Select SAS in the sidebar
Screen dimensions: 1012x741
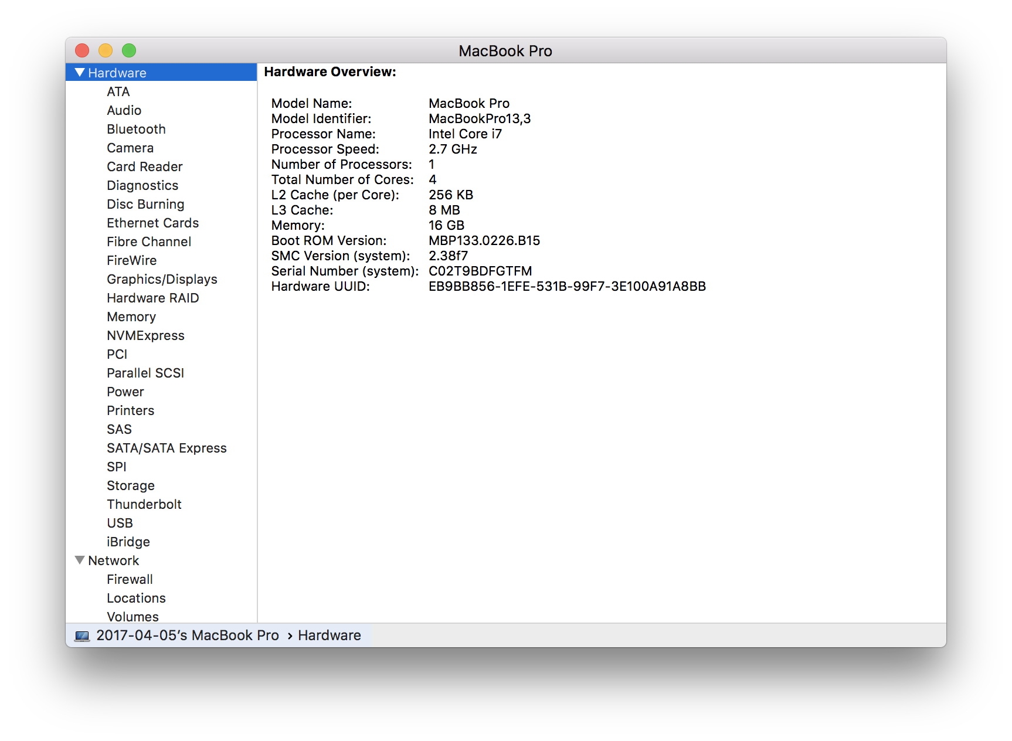[119, 429]
